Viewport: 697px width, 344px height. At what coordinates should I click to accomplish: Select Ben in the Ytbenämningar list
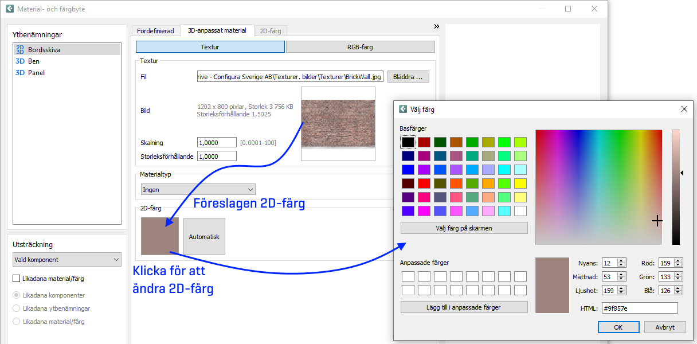coord(67,61)
